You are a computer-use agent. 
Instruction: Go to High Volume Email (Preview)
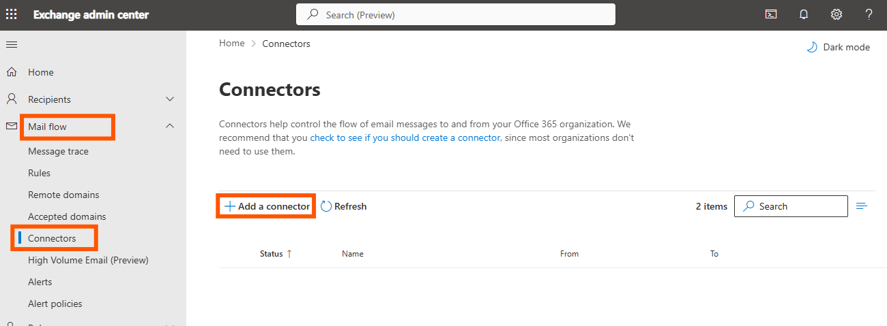pos(88,260)
